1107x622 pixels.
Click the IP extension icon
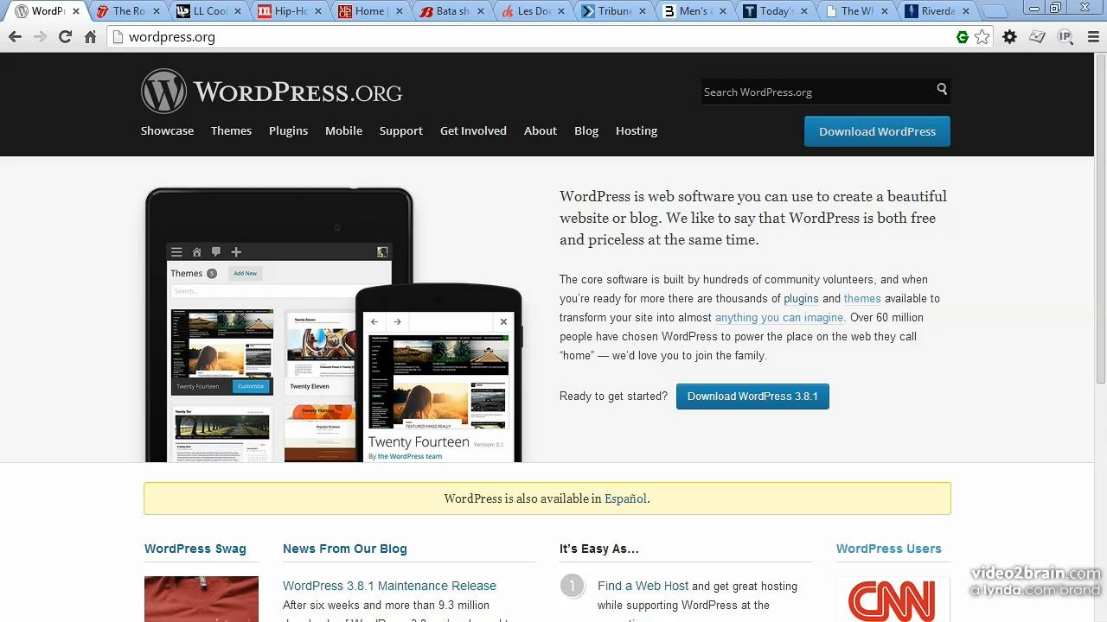point(1065,37)
